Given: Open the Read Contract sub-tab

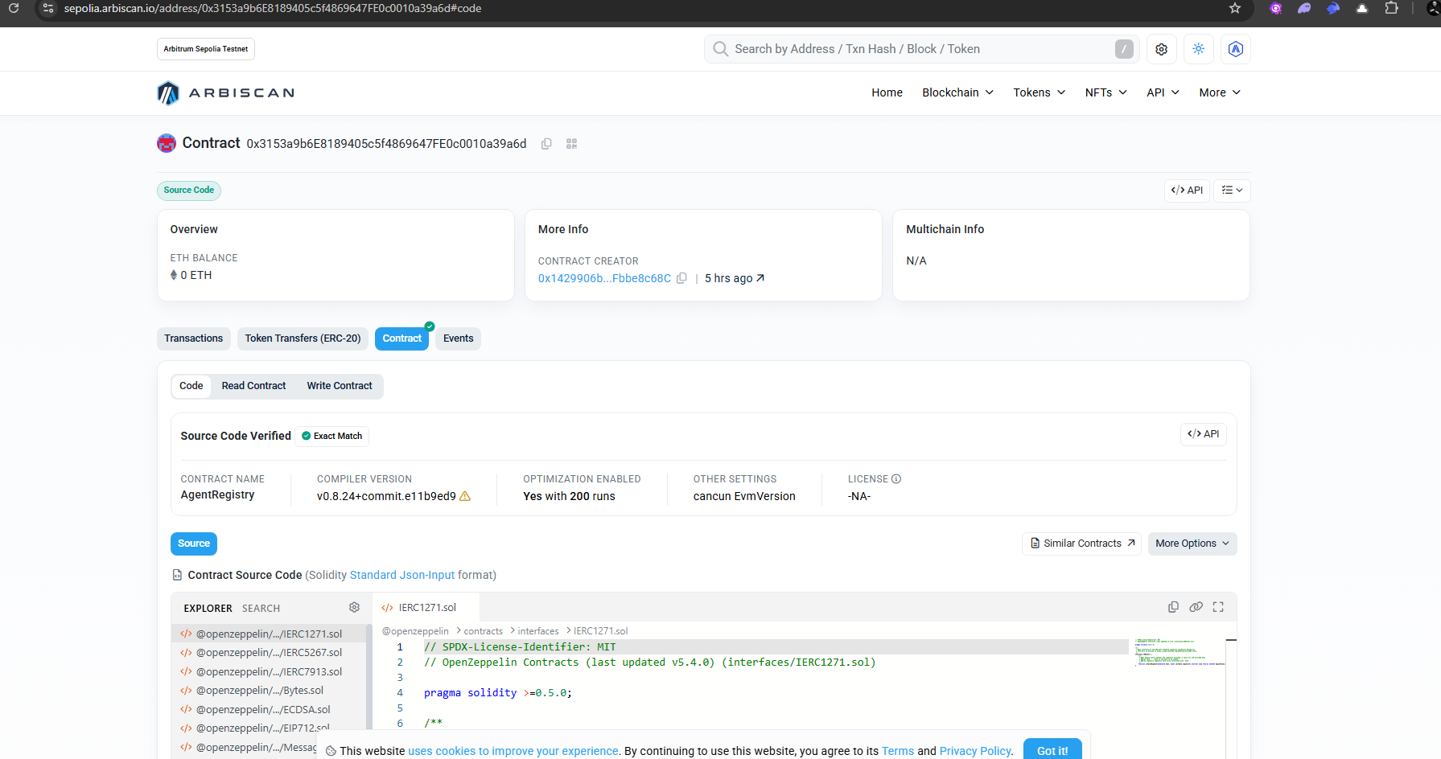Looking at the screenshot, I should pos(253,386).
